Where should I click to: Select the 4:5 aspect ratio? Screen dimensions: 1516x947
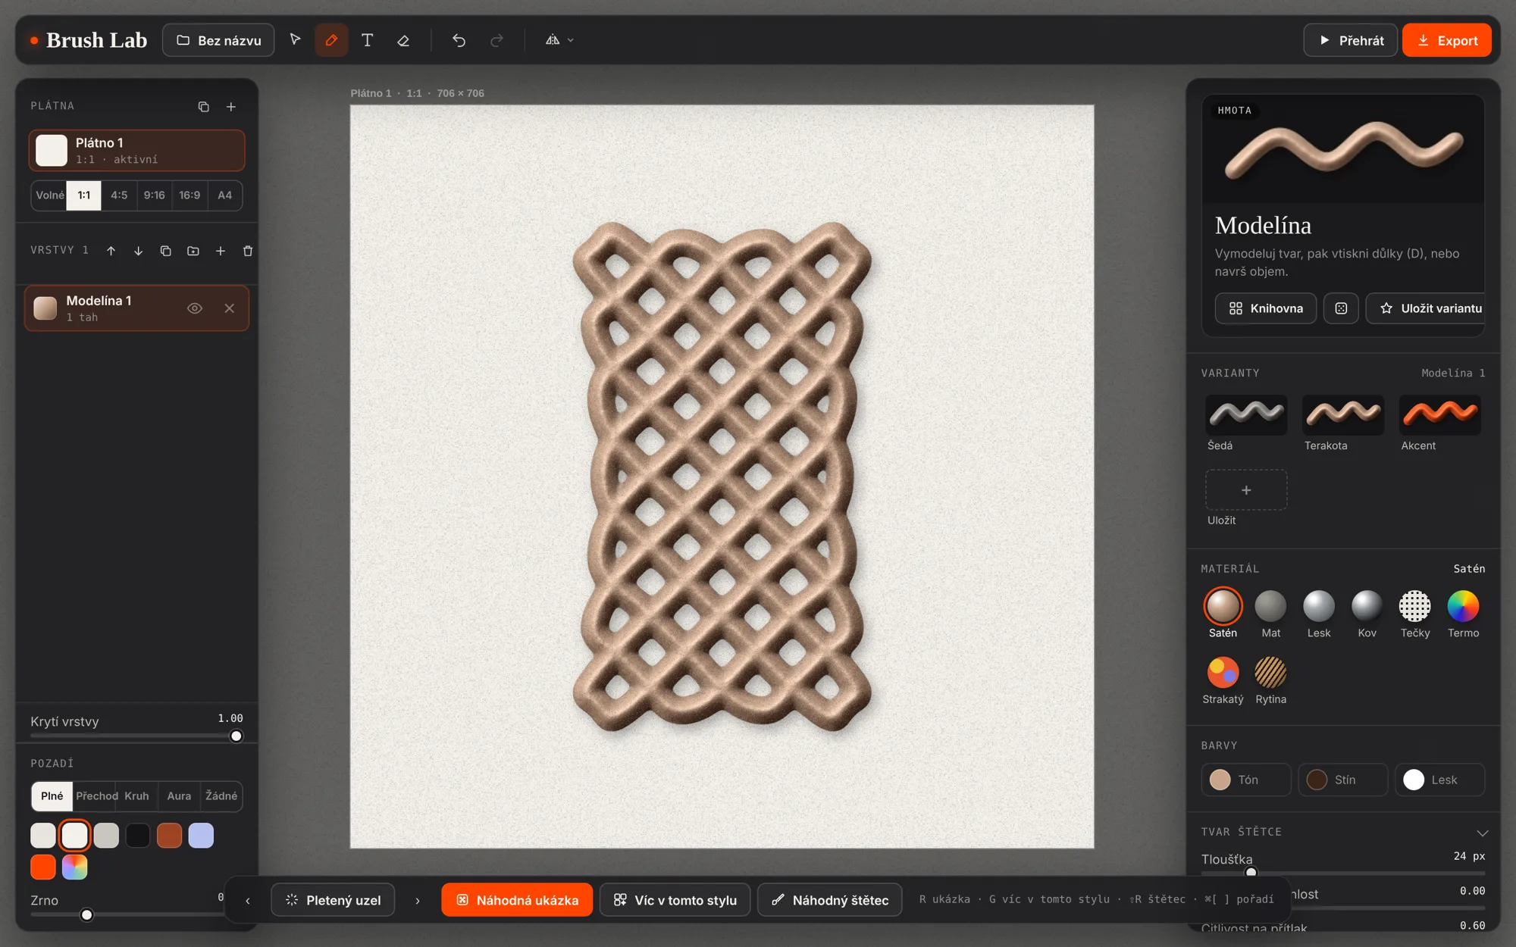(119, 195)
